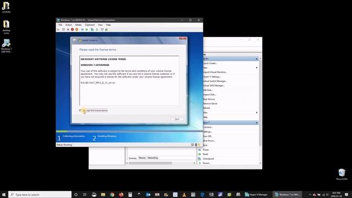This screenshot has height=198, width=352.
Task: Click Hyper-V Settings in Actions pane
Action: [212, 76]
